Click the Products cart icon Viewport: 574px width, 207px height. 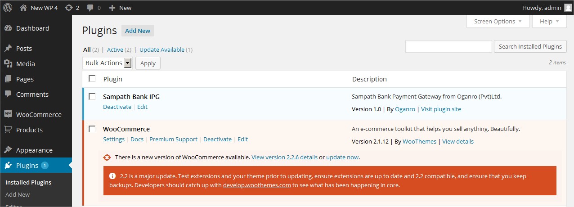[x=8, y=130]
